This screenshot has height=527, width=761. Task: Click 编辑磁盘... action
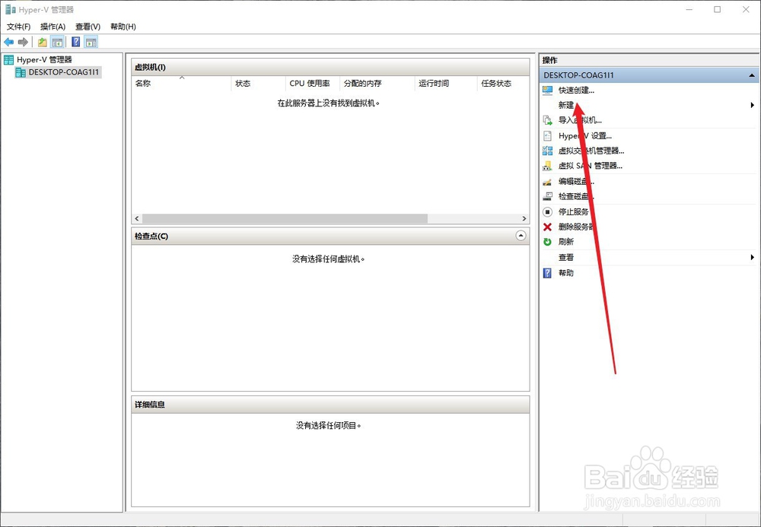tap(576, 181)
